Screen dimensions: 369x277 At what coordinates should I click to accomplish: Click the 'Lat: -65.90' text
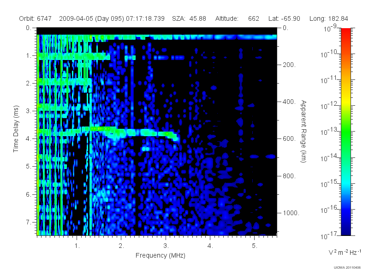284,18
